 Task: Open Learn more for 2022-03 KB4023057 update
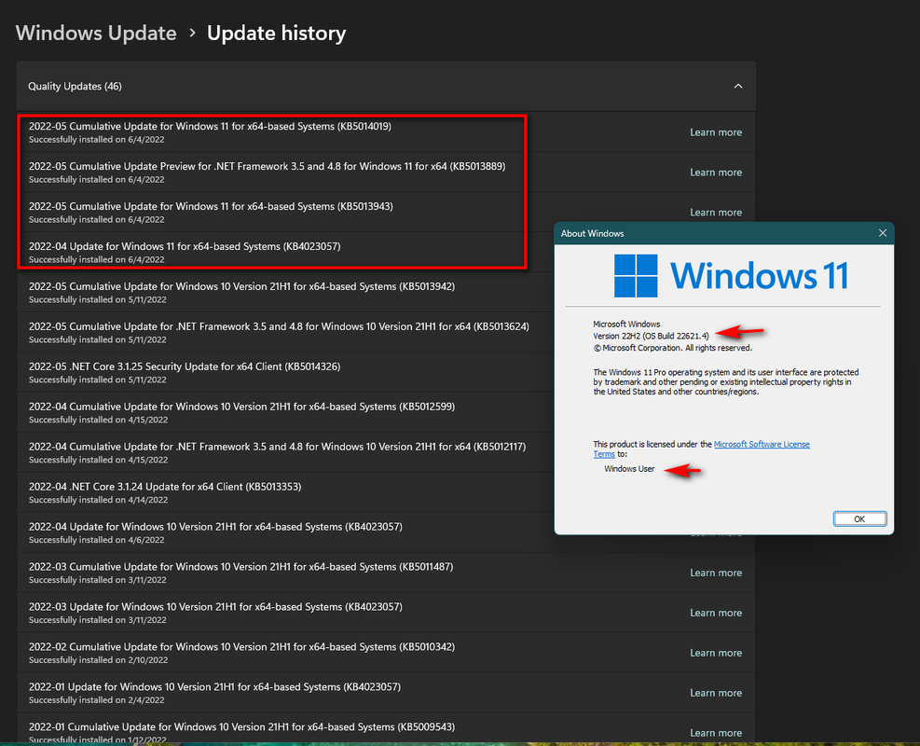(x=716, y=612)
